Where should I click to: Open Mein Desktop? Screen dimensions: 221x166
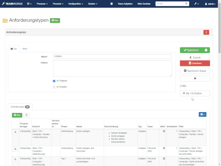coord(144,4)
